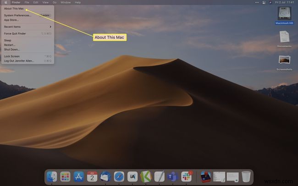Open Microsoft Teams in the dock

tap(173, 176)
